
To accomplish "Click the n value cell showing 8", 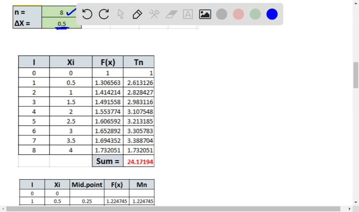I will click(61, 12).
